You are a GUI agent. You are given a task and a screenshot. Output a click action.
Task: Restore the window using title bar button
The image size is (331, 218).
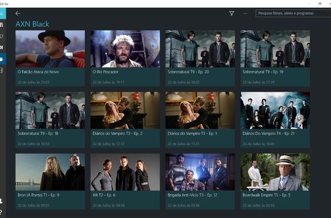click(320, 4)
